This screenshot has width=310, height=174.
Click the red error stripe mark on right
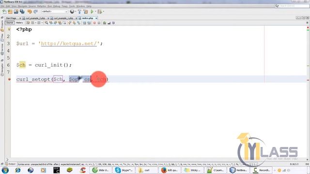point(308,80)
